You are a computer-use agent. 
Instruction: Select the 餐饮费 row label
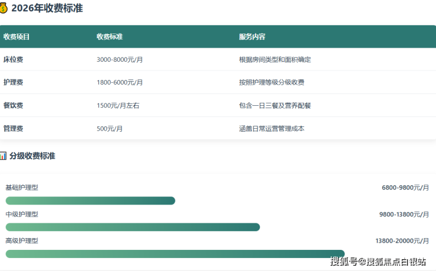click(x=13, y=105)
